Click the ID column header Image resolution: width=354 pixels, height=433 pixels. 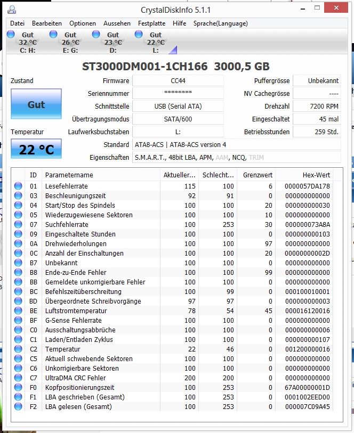tap(33, 175)
